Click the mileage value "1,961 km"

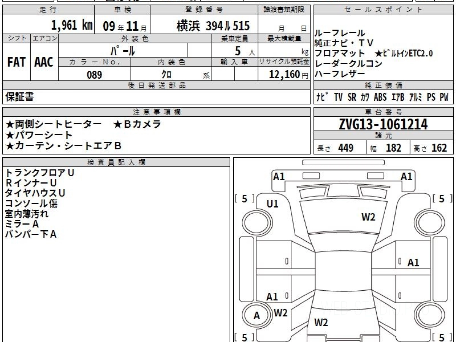(72, 25)
